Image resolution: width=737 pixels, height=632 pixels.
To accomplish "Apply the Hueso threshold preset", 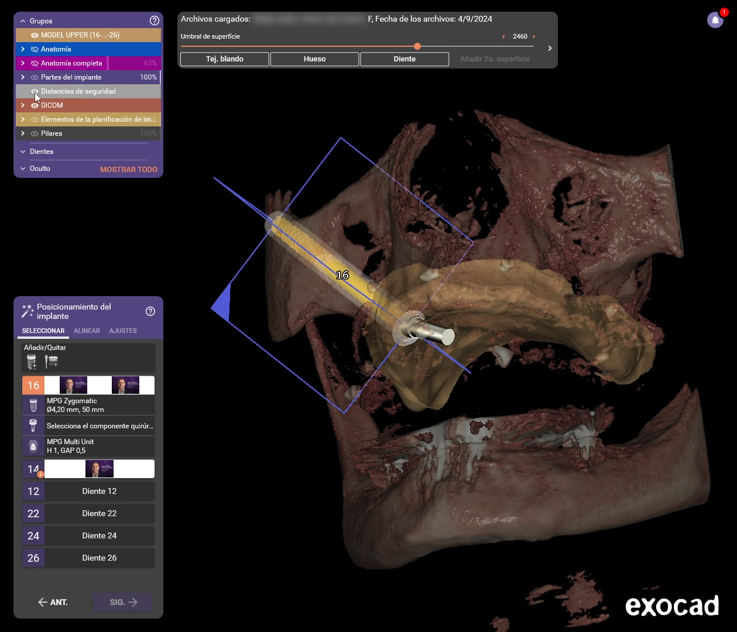I will coord(314,59).
